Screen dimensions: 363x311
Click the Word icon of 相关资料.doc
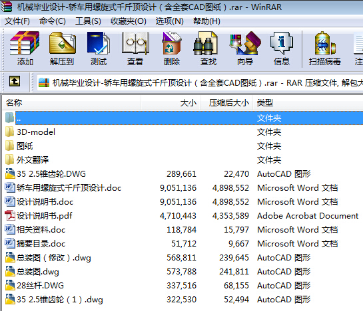tap(10, 229)
